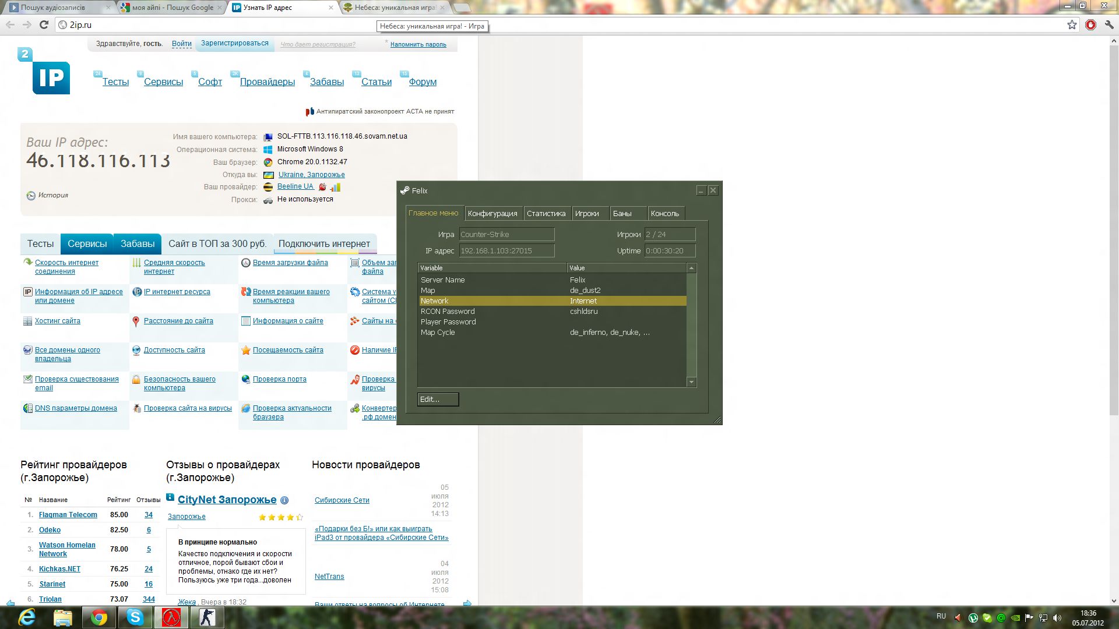Click the star icon beside Посещаемость сайта

(x=246, y=350)
